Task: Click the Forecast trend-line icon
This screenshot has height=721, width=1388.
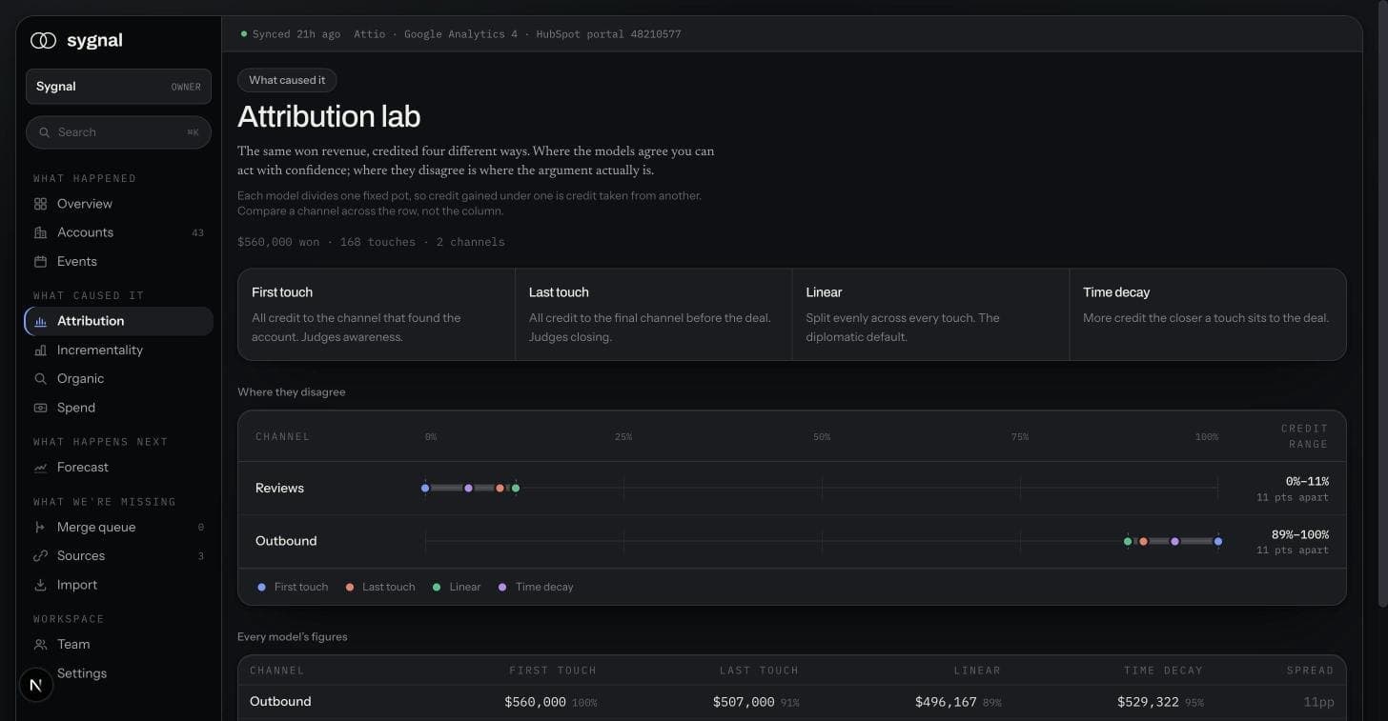Action: (40, 468)
